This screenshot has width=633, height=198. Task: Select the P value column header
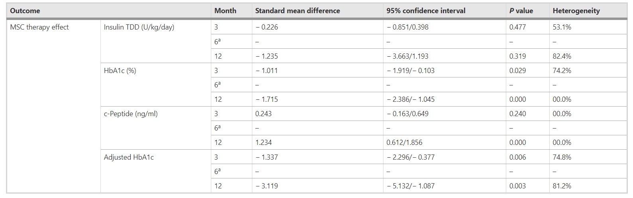pyautogui.click(x=521, y=11)
